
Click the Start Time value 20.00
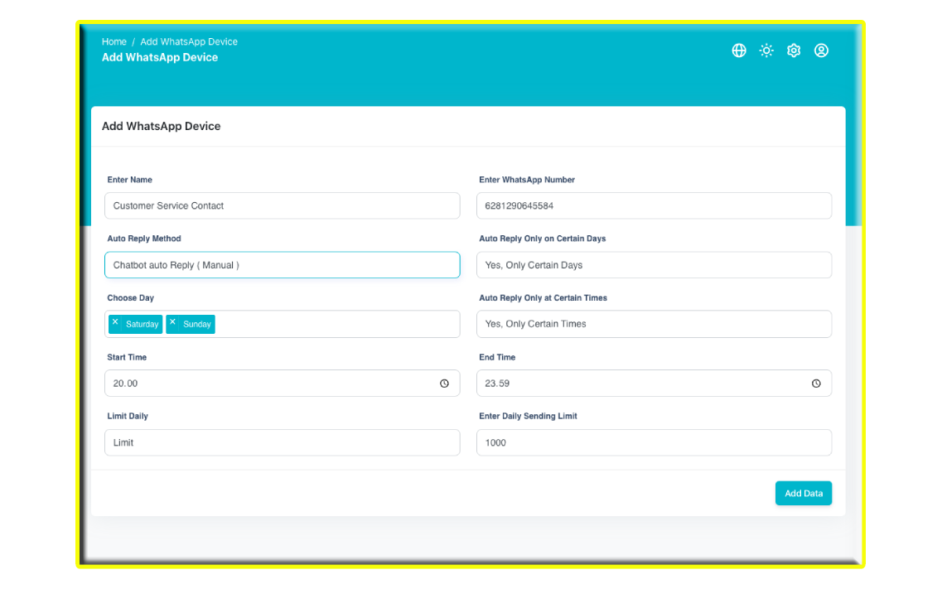pyautogui.click(x=126, y=384)
